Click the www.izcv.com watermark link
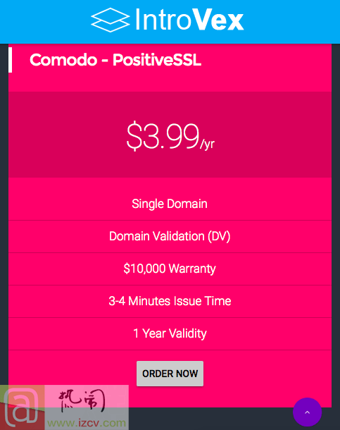Image resolution: width=340 pixels, height=430 pixels. [87, 422]
